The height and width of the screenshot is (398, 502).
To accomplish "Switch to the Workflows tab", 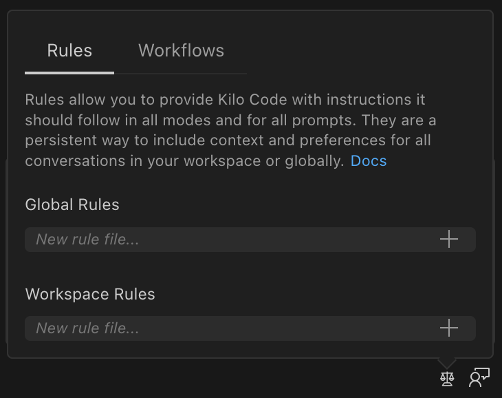I will tap(181, 50).
